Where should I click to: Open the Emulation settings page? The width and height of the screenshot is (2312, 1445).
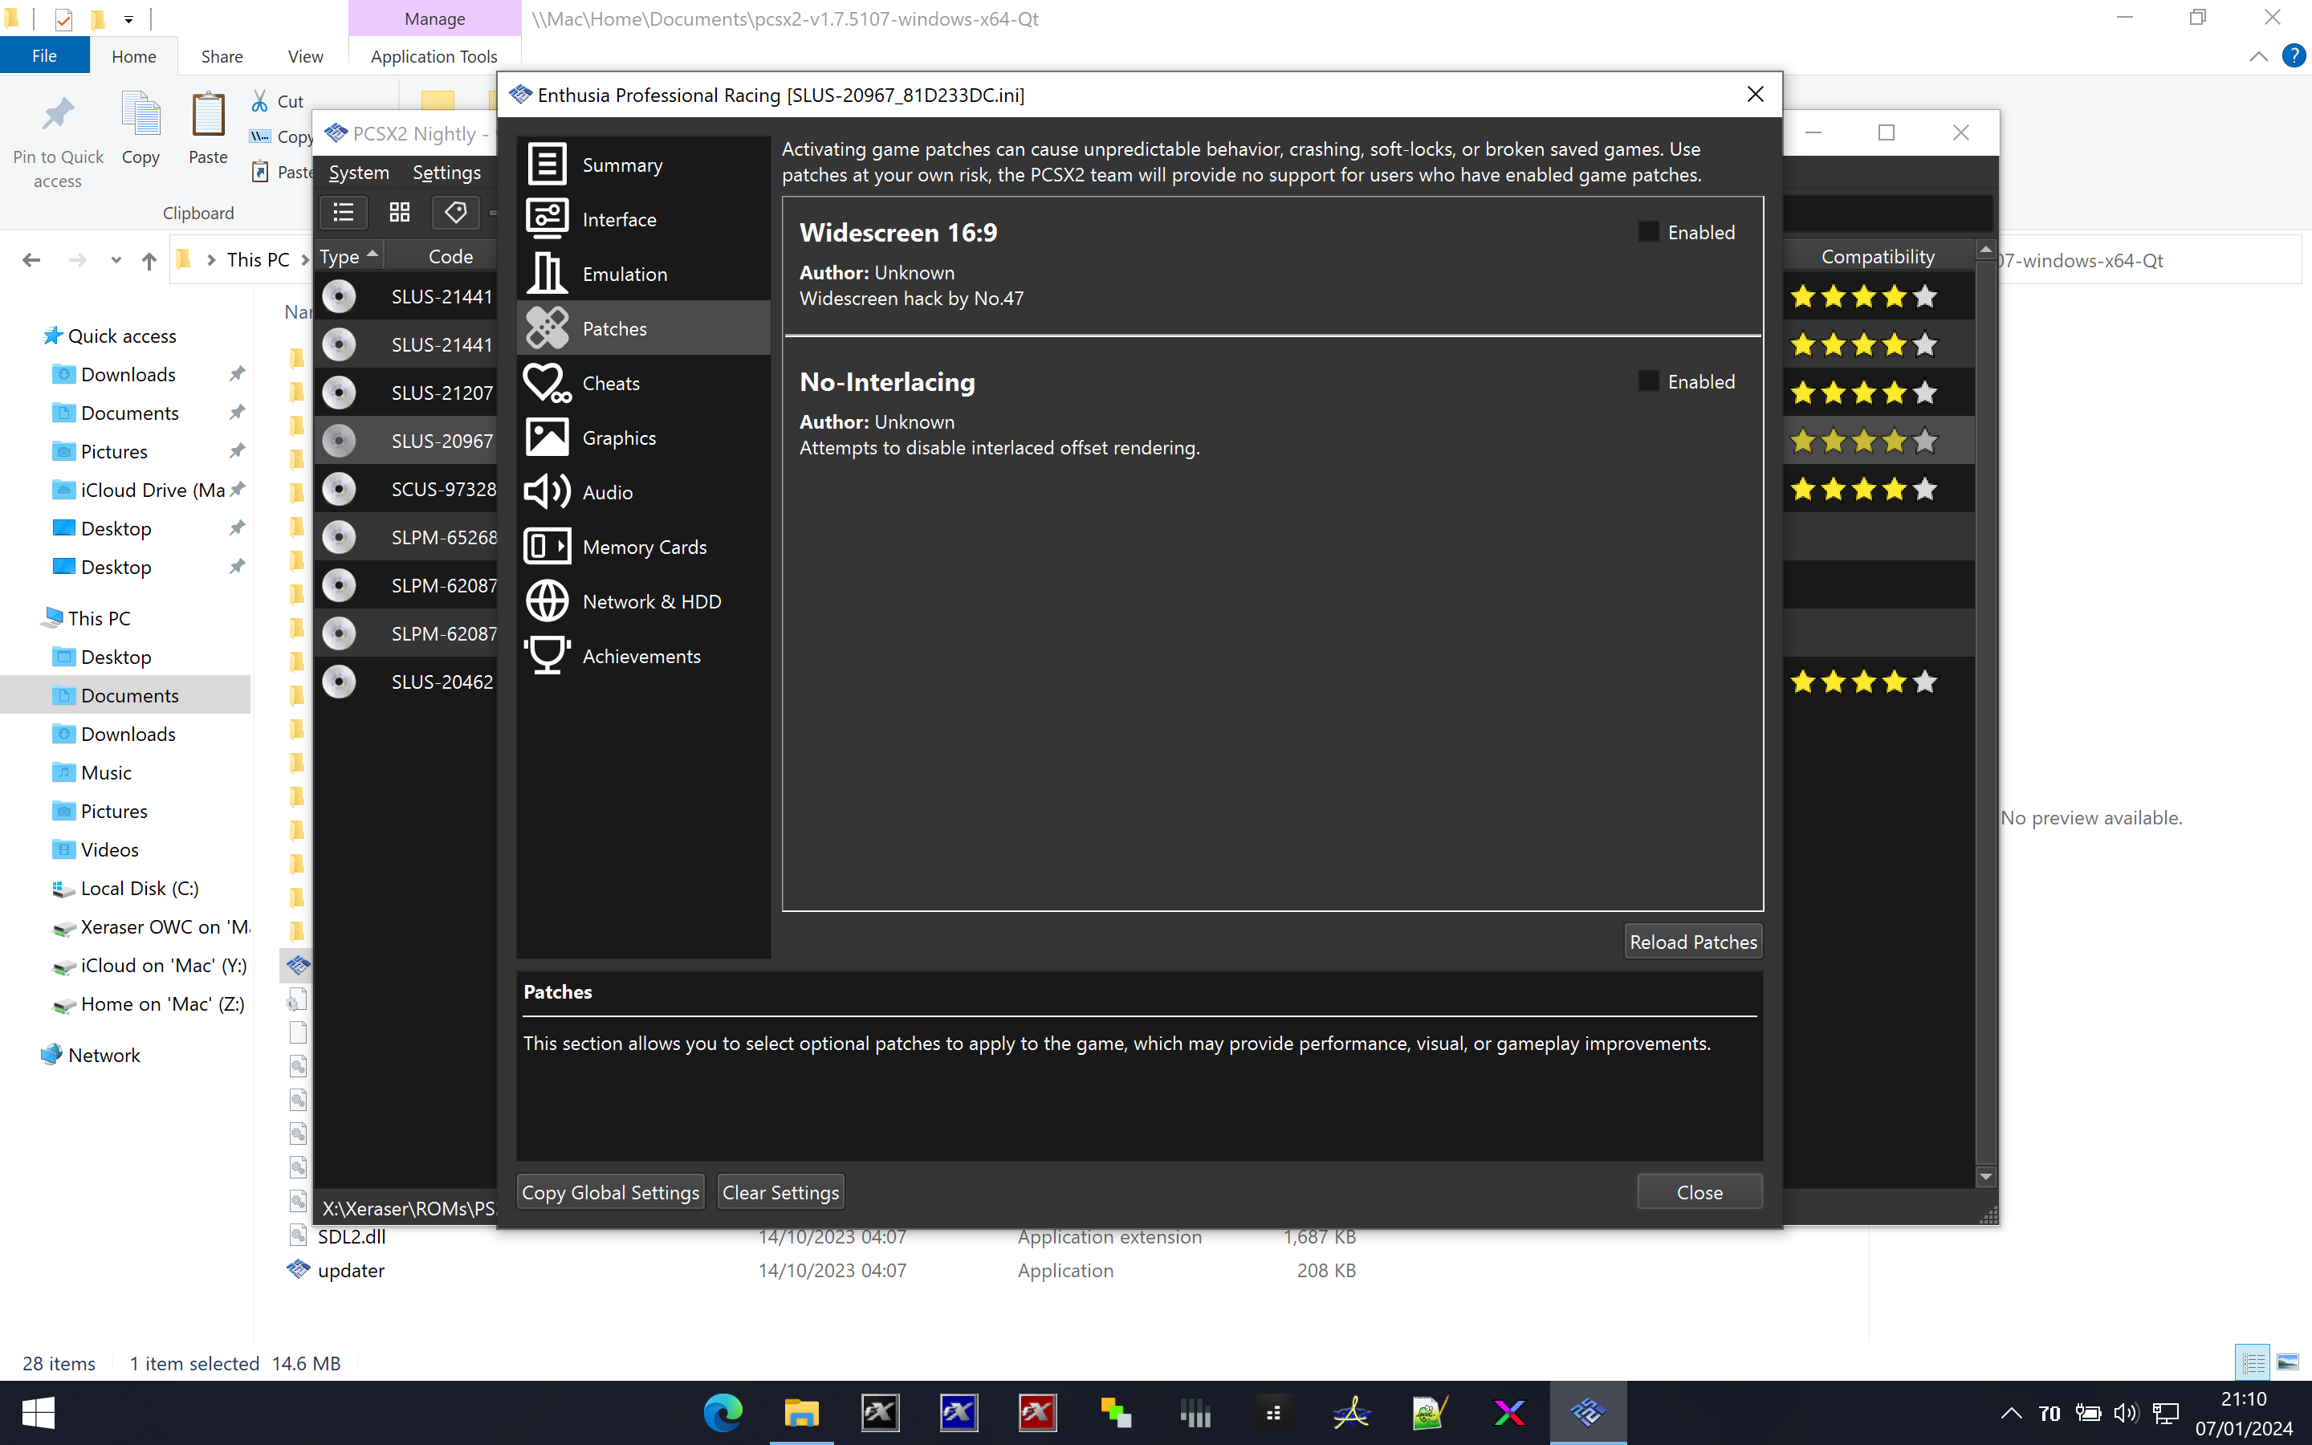pos(643,273)
